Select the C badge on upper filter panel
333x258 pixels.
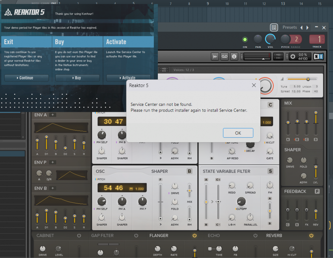click(270, 105)
